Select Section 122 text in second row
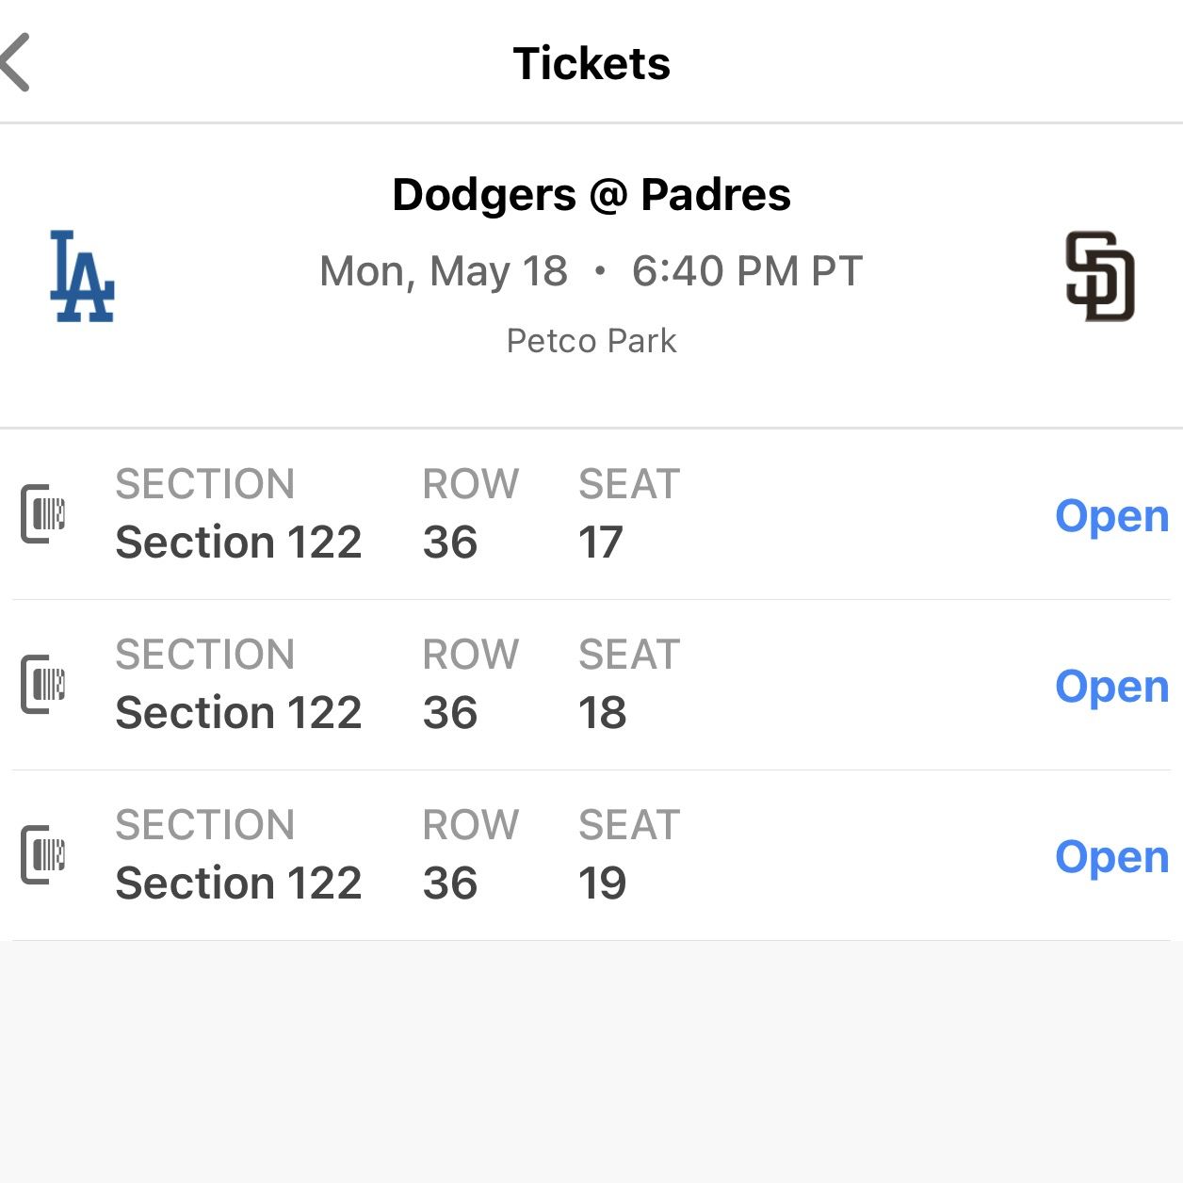Image resolution: width=1183 pixels, height=1183 pixels. pyautogui.click(x=238, y=713)
